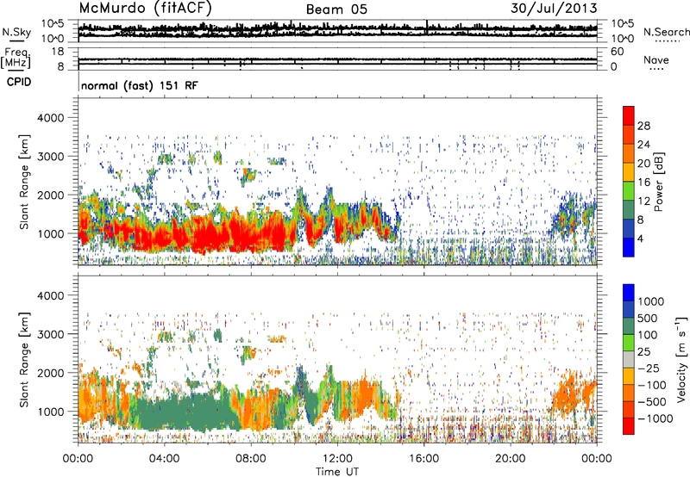This screenshot has width=690, height=477.
Task: Click the Velocity colorbar value '1000'
Action: [x=650, y=301]
